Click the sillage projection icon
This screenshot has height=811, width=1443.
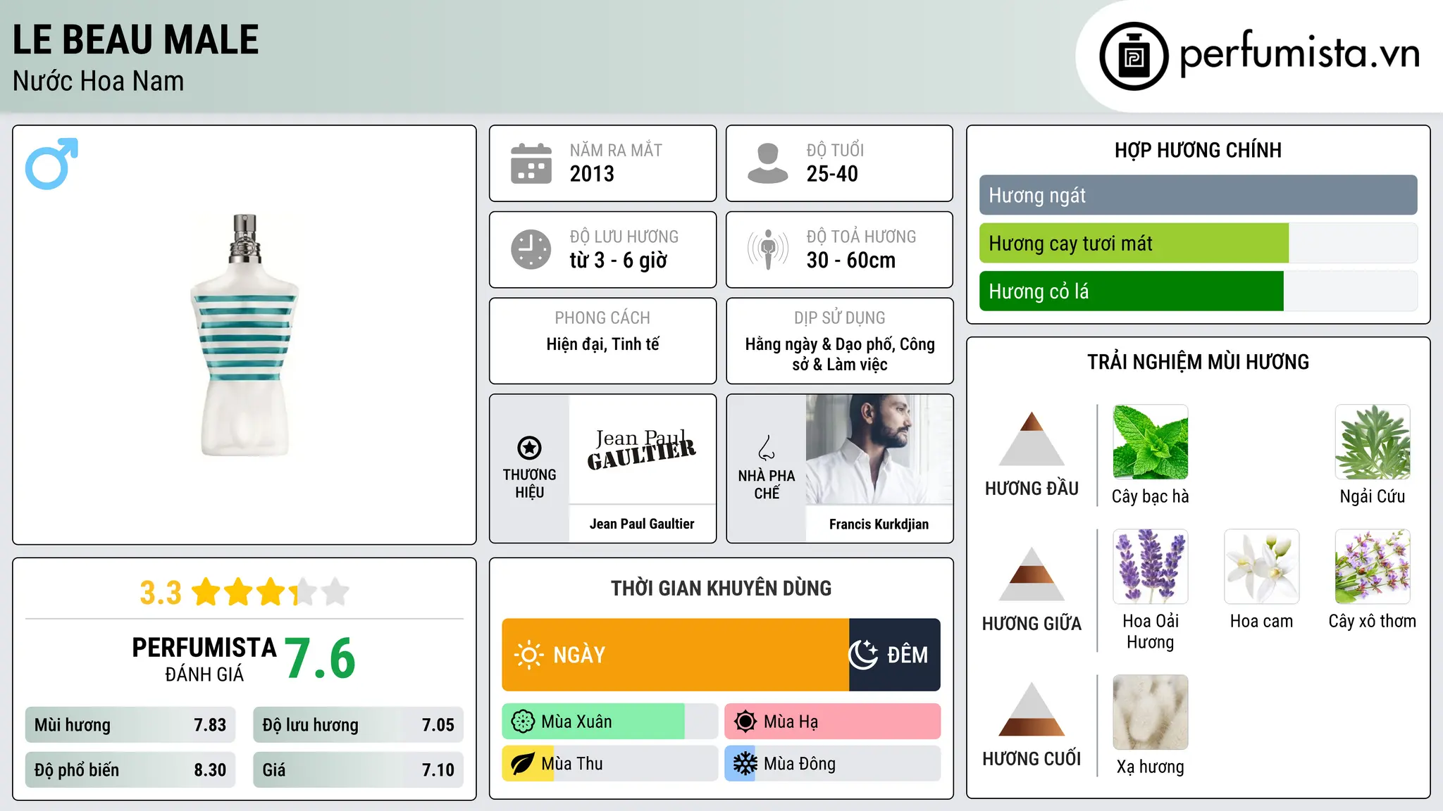tap(768, 249)
